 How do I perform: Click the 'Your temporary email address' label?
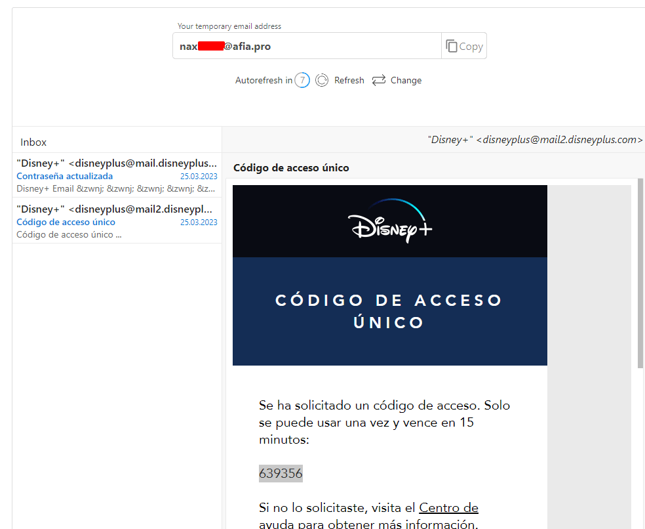tap(229, 26)
